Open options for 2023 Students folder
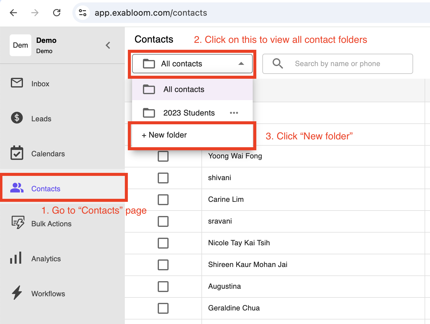 pos(234,113)
